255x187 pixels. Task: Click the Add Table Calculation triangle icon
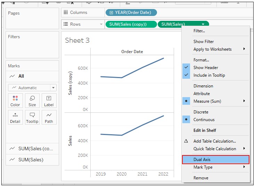(186, 141)
